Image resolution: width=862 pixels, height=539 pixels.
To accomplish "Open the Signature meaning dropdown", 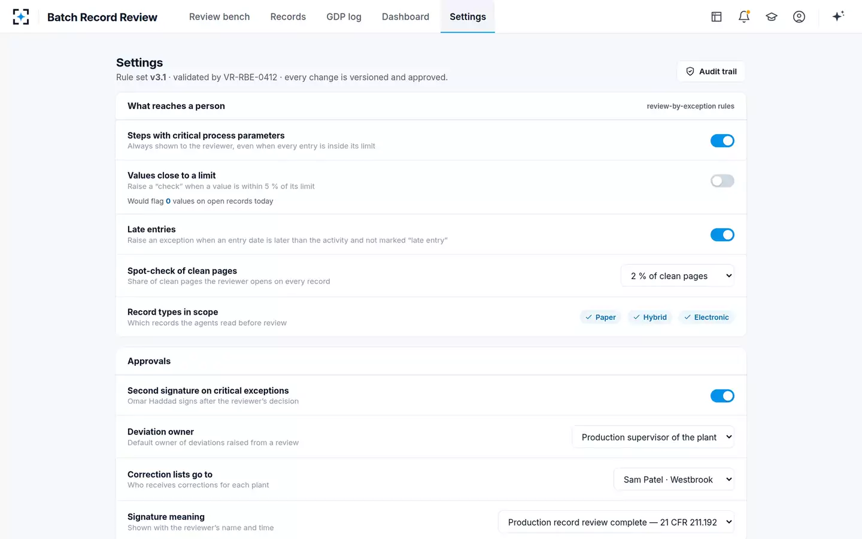I will (617, 522).
